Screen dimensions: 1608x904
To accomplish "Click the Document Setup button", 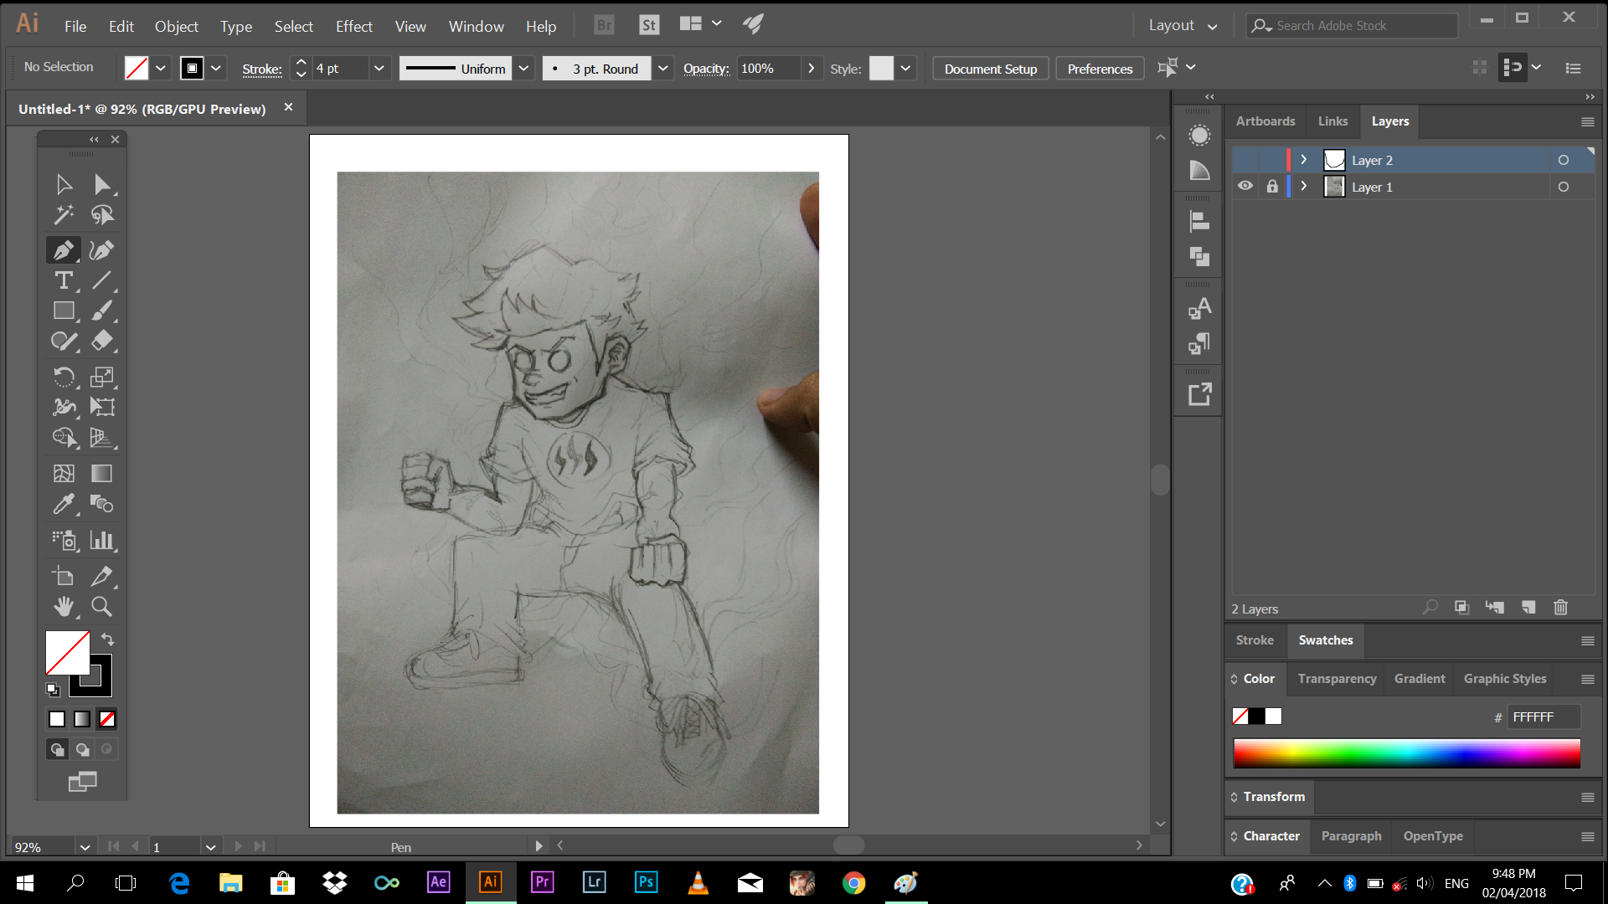I will [990, 69].
